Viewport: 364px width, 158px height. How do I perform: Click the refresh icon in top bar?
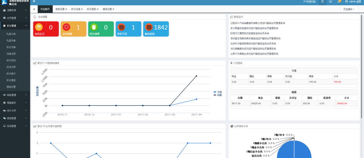[x=322, y=2]
